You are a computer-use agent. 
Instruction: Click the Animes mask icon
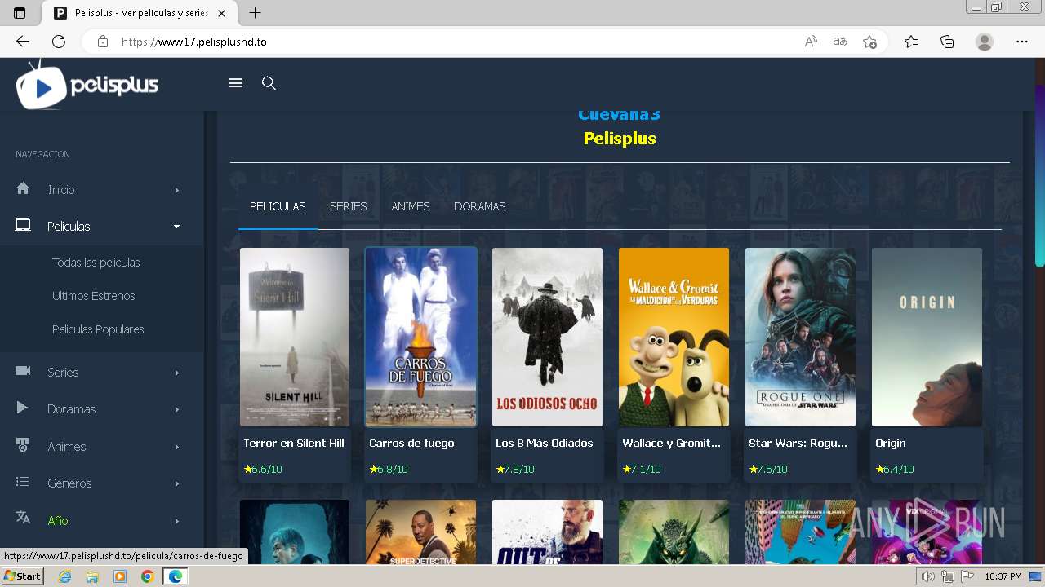coord(23,445)
